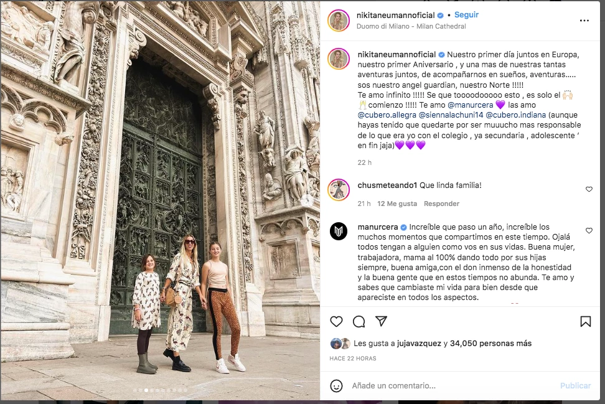Open the manurcera profile avatar
The image size is (605, 404).
tap(339, 231)
